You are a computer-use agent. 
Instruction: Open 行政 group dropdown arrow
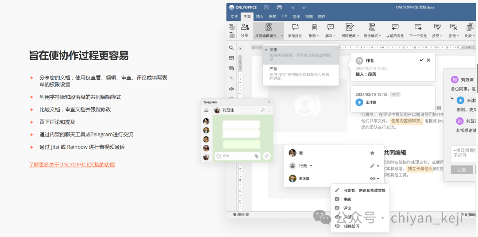pyautogui.click(x=311, y=166)
